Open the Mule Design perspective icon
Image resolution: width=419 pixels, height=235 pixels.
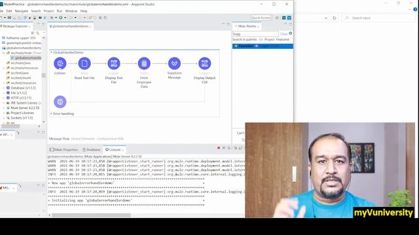tap(289, 18)
